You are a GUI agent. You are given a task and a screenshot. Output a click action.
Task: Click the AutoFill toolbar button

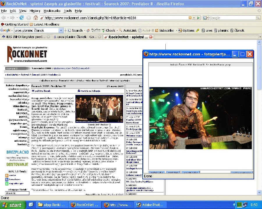146,30
